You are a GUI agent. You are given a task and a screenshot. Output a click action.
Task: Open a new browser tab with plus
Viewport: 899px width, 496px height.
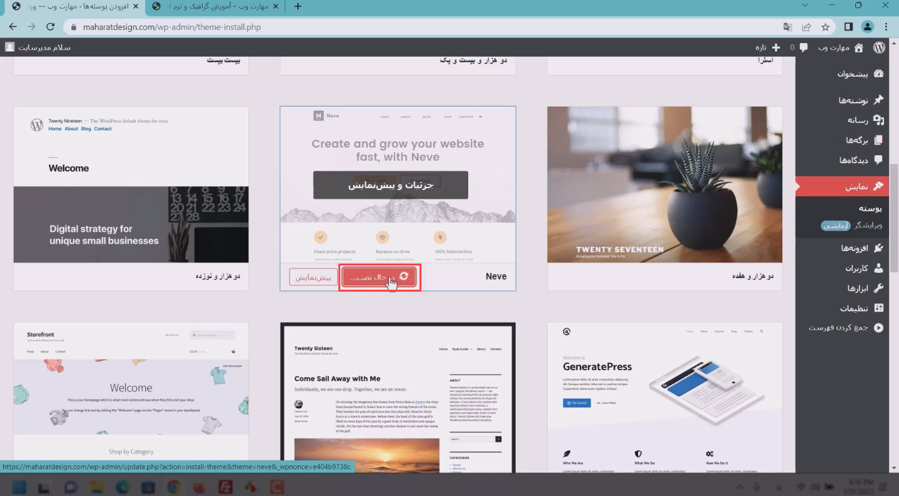click(x=298, y=7)
